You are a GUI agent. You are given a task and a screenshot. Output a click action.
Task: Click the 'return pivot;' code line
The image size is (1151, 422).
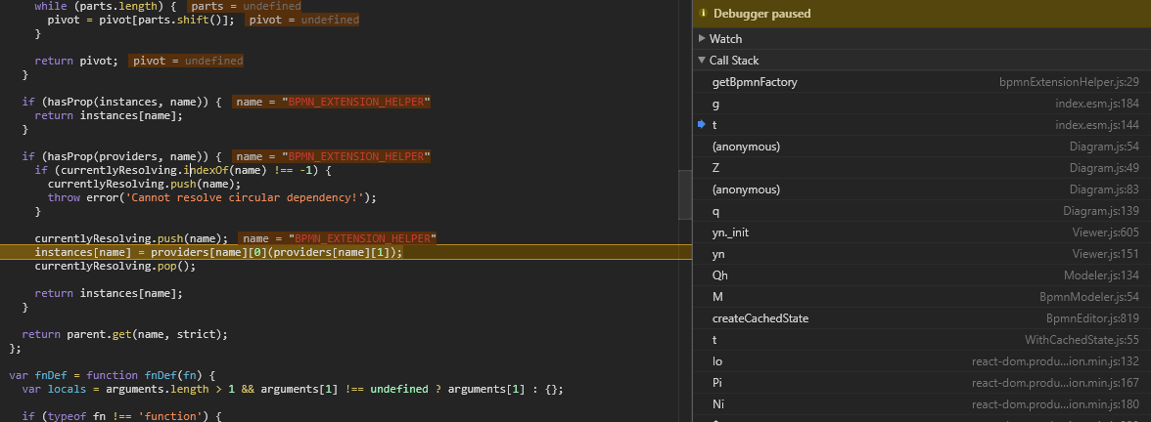pos(76,61)
